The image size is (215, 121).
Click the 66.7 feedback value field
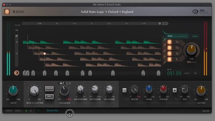(62, 83)
